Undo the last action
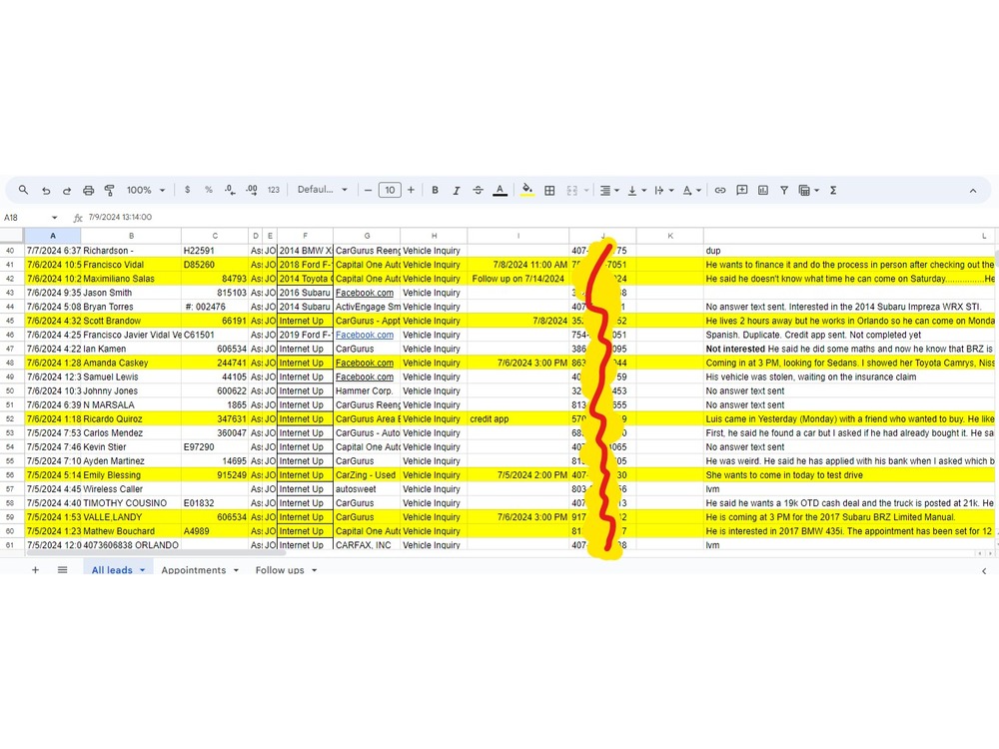Viewport: 999px width, 749px height. pyautogui.click(x=46, y=190)
